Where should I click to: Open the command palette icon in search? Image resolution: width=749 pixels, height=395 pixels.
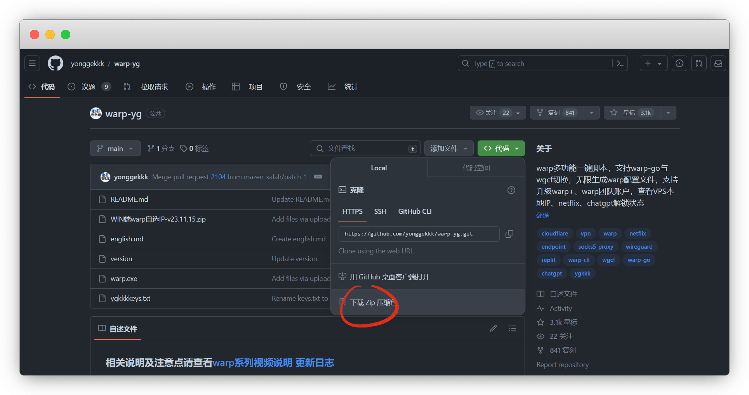coord(620,63)
